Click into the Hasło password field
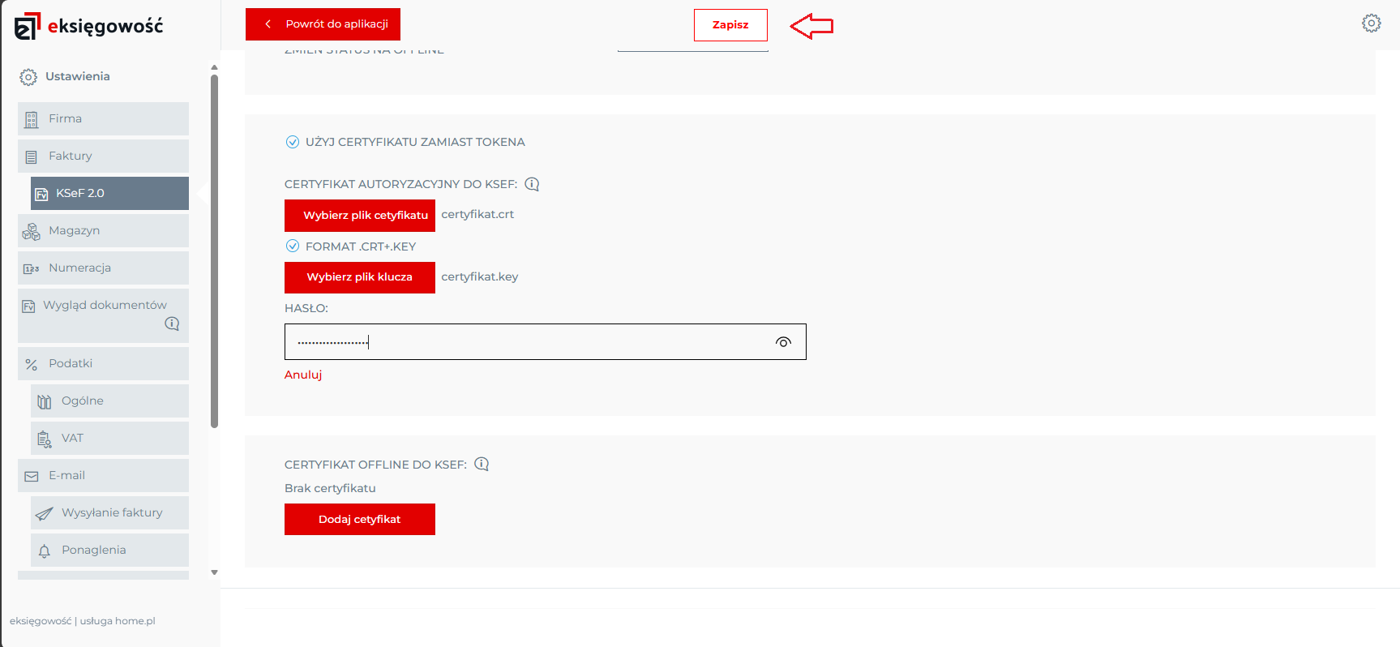This screenshot has height=647, width=1400. tap(527, 342)
